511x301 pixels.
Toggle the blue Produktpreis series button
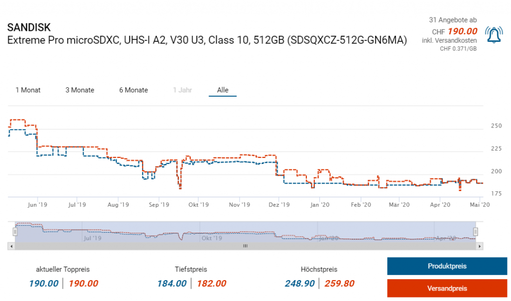point(447,266)
